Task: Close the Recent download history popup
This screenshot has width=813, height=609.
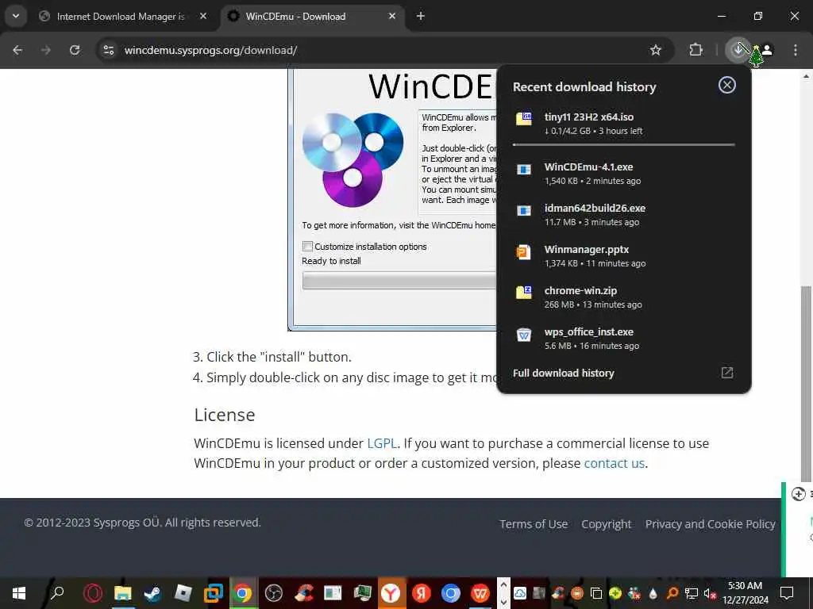Action: pos(727,85)
